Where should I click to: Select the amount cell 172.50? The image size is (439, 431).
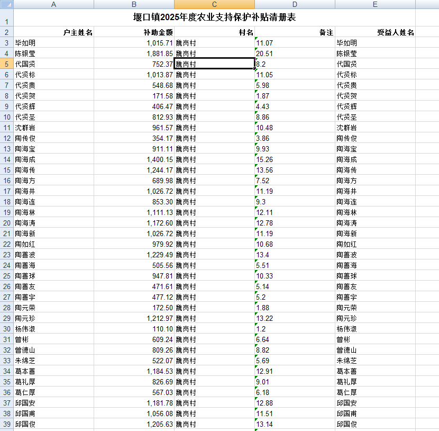click(134, 308)
